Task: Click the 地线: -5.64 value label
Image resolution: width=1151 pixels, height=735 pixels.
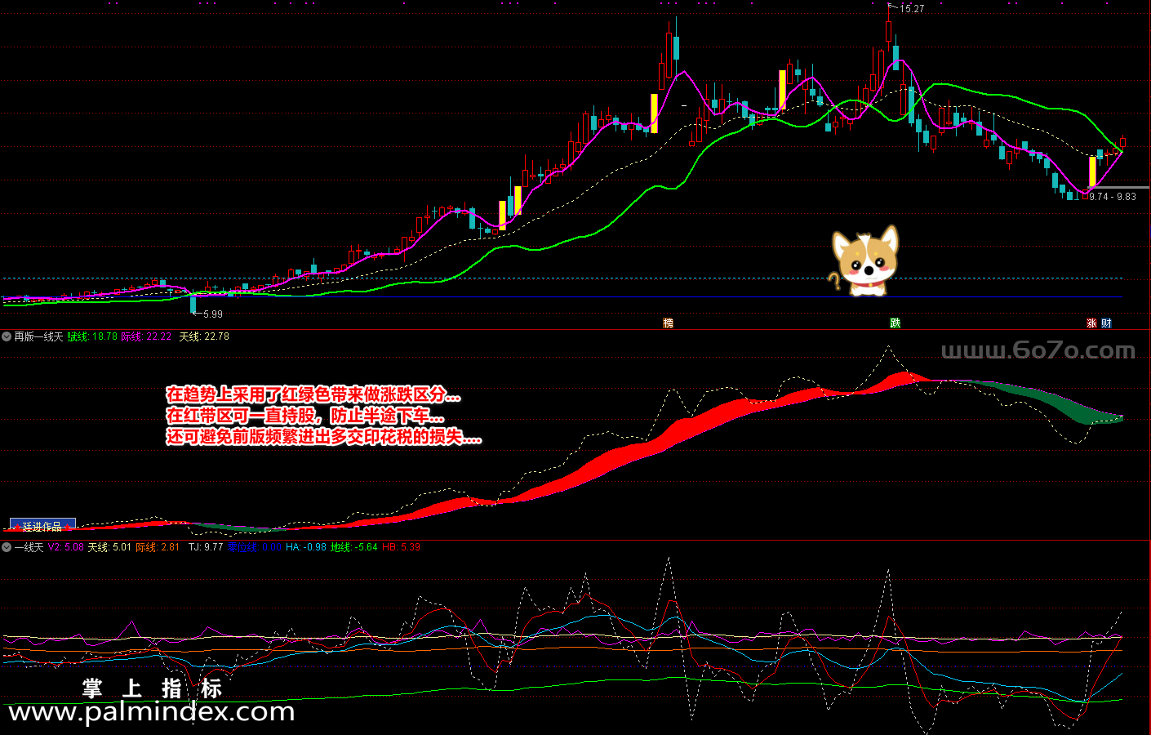Action: pyautogui.click(x=354, y=547)
